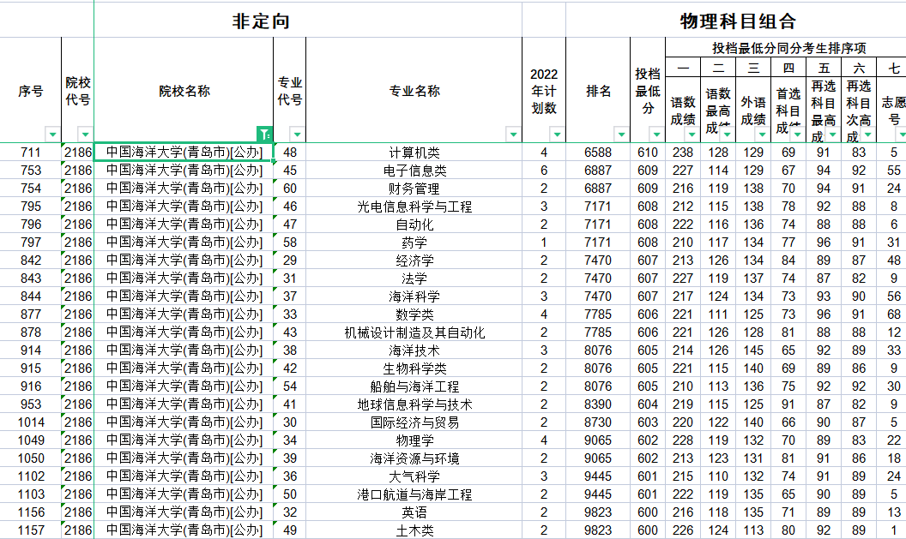The height and width of the screenshot is (539, 906).
Task: Select the 海洋科学 major cell
Action: [x=414, y=296]
